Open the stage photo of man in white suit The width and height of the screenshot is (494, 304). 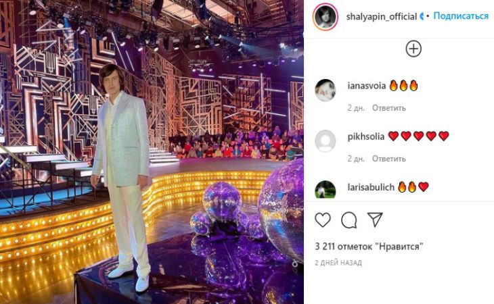[x=152, y=152]
